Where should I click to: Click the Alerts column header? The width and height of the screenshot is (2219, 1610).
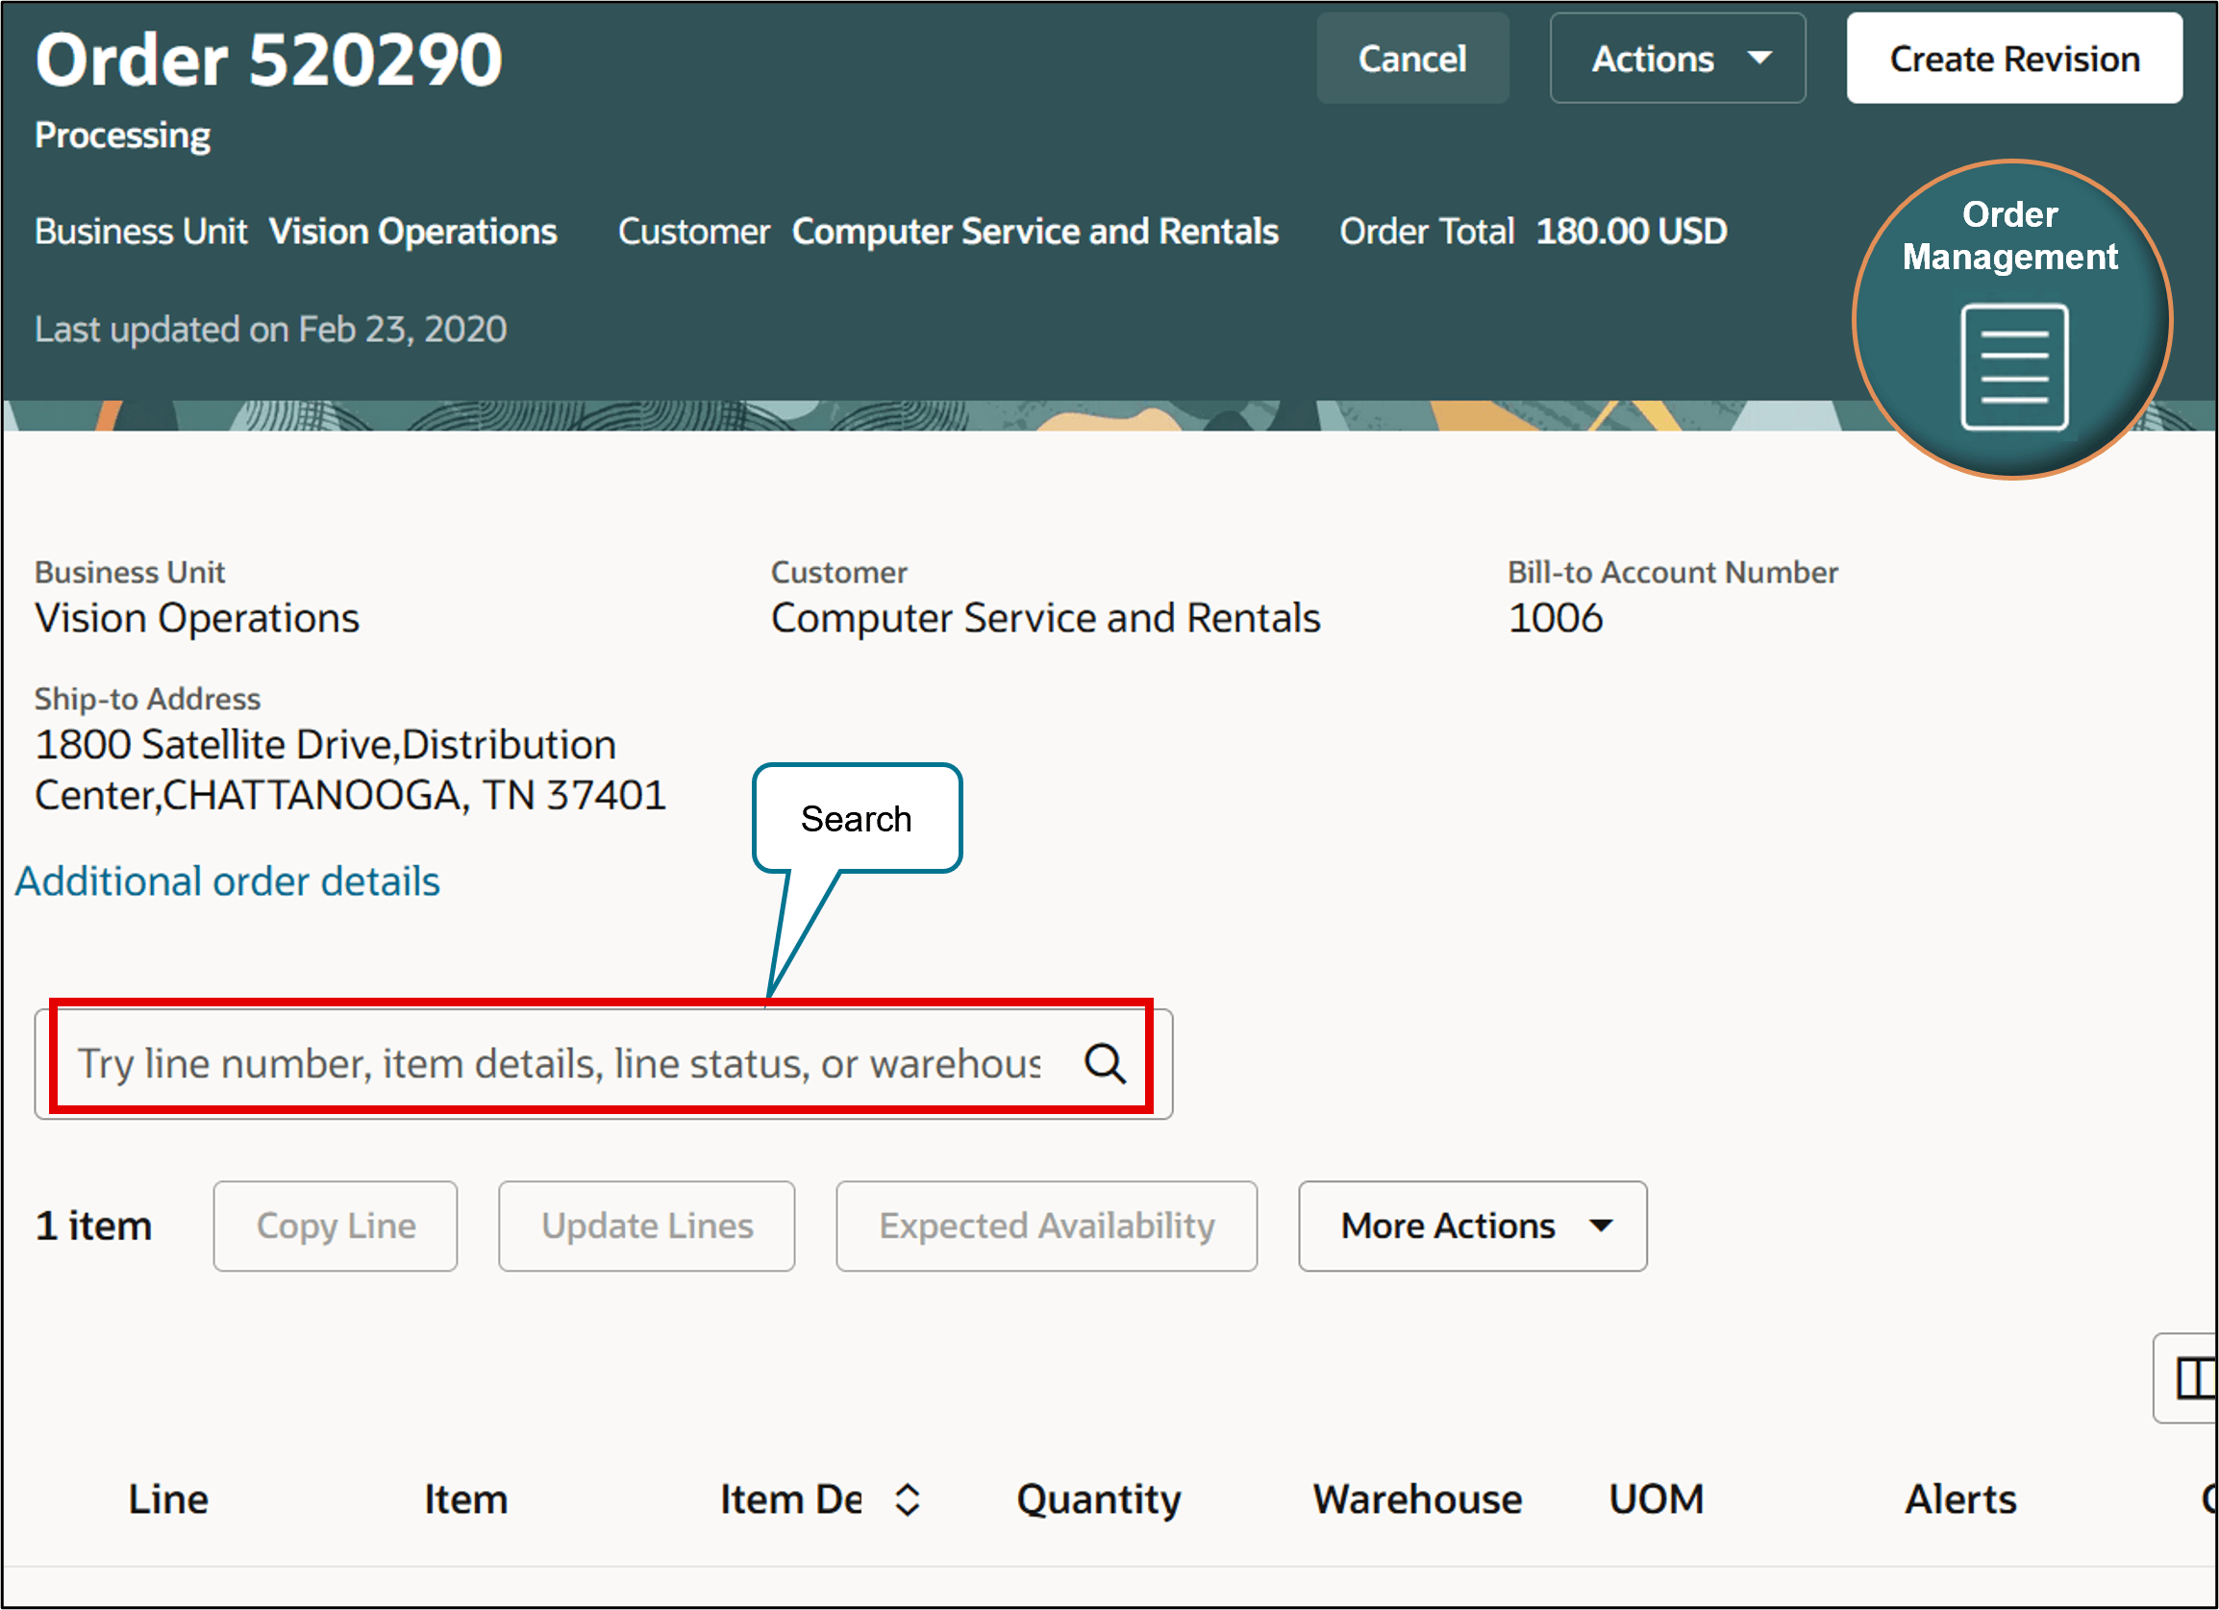(1959, 1499)
